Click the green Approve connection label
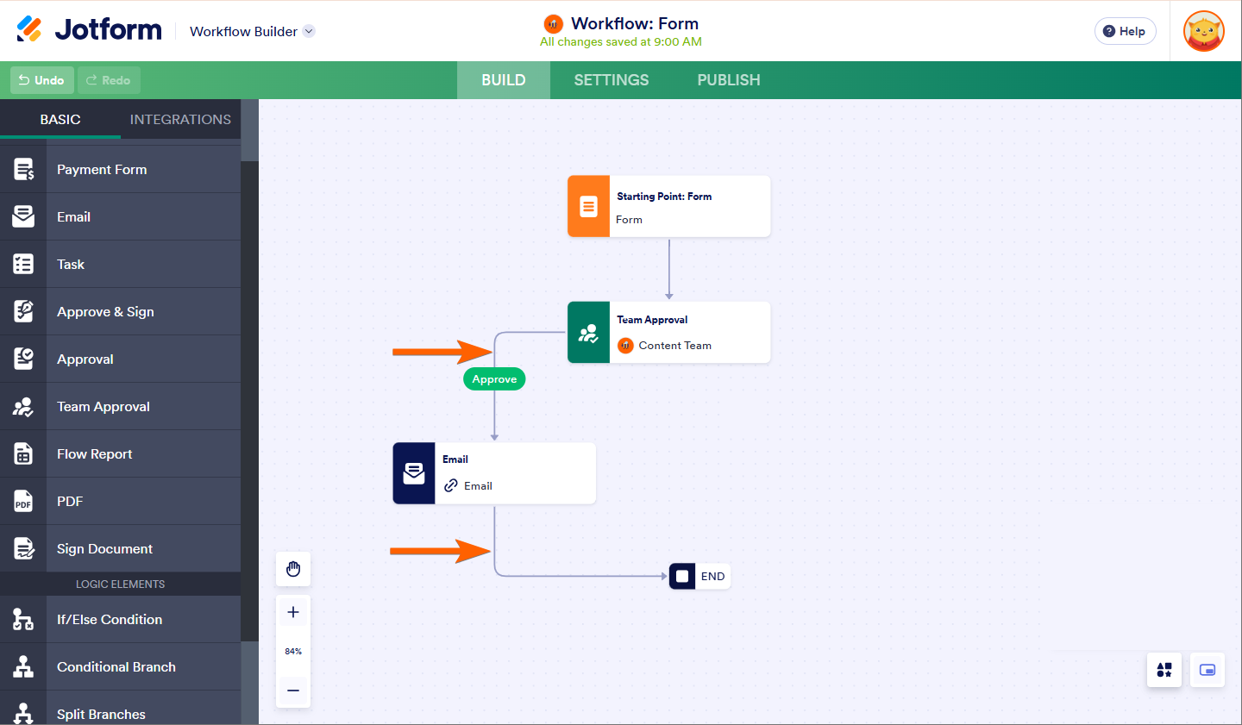This screenshot has width=1242, height=725. coord(494,379)
